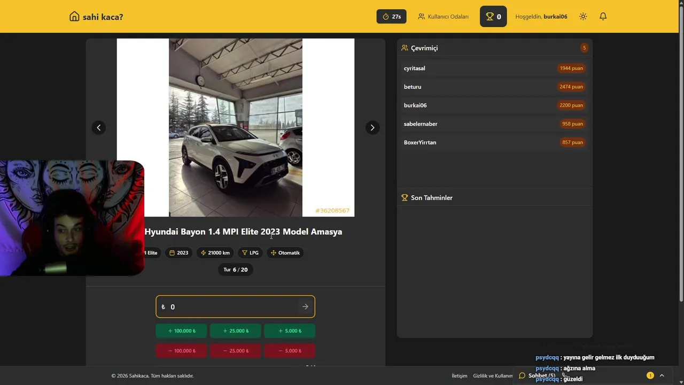Add 25.000 ₺ to the guess
Viewport: 684px width, 385px height.
(x=236, y=331)
